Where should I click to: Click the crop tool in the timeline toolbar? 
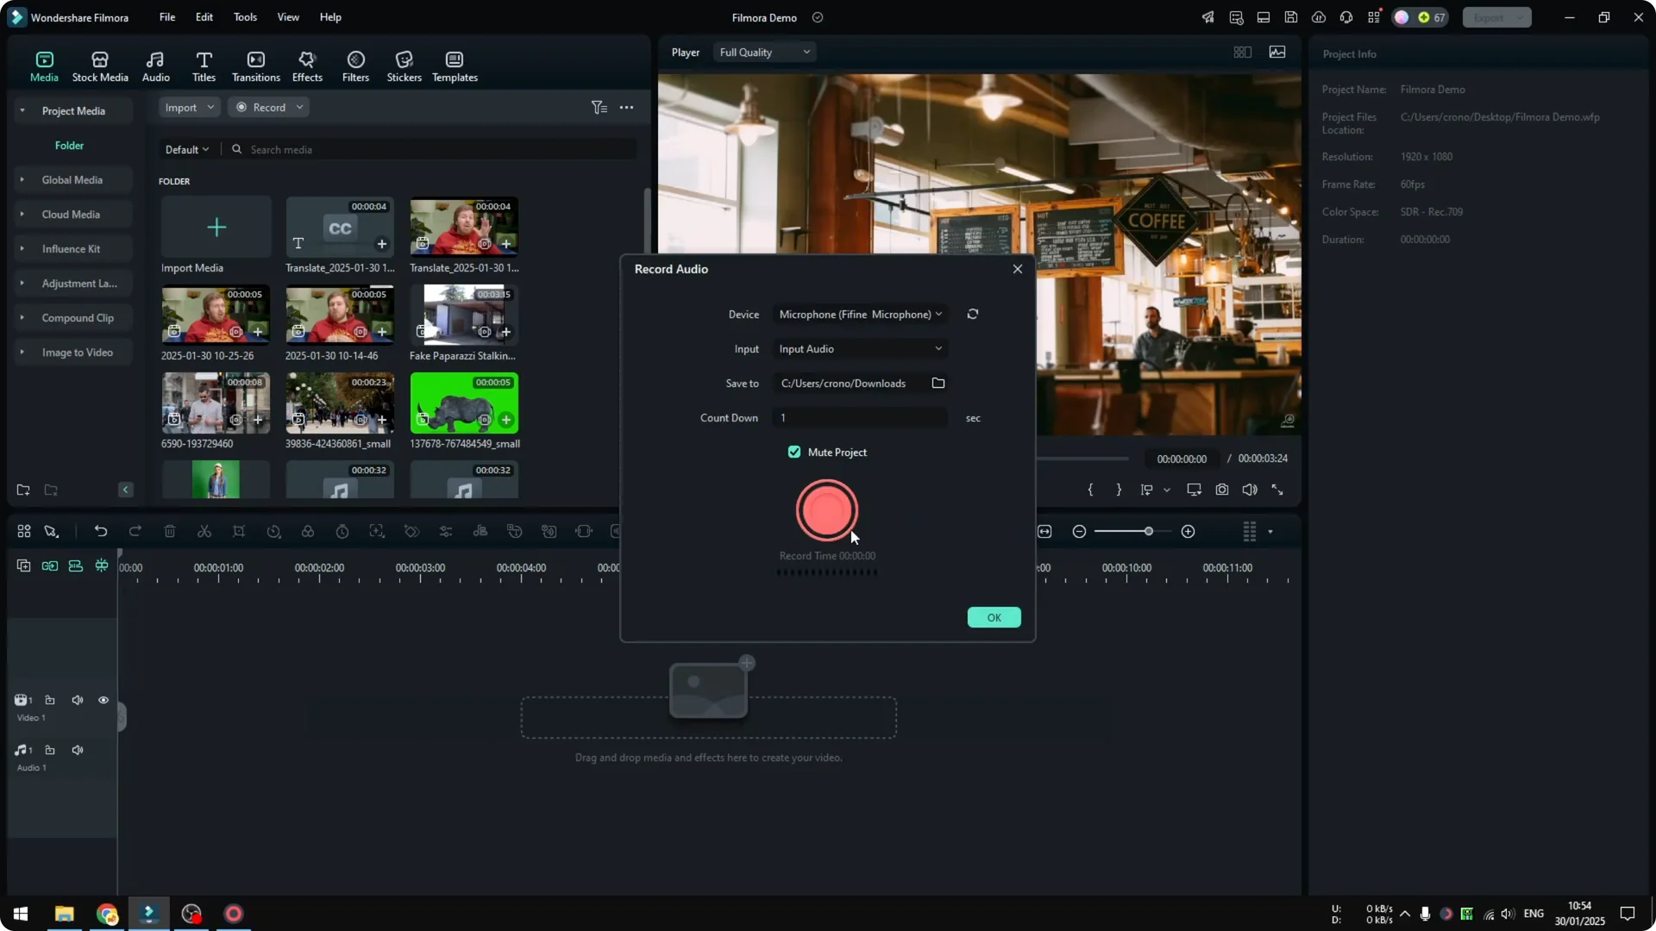point(239,531)
